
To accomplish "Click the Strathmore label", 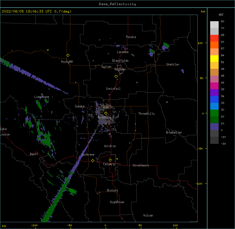I will tap(141, 165).
